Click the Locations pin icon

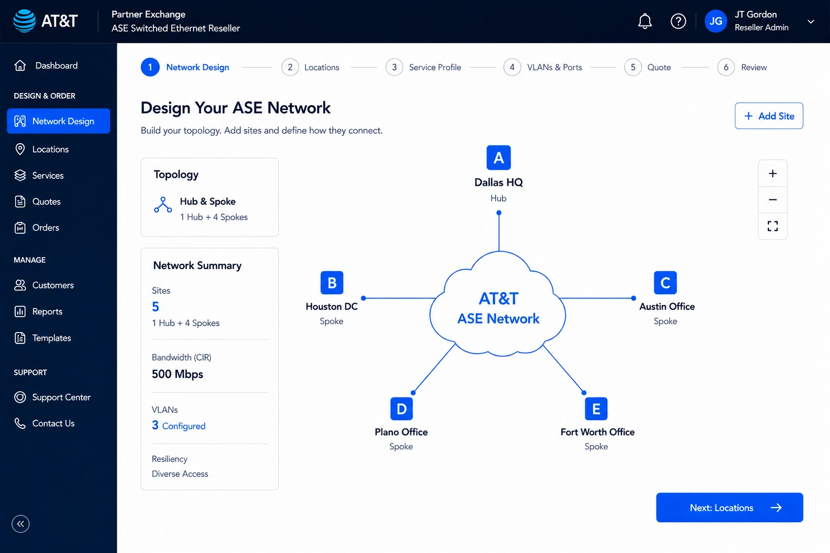pos(20,149)
